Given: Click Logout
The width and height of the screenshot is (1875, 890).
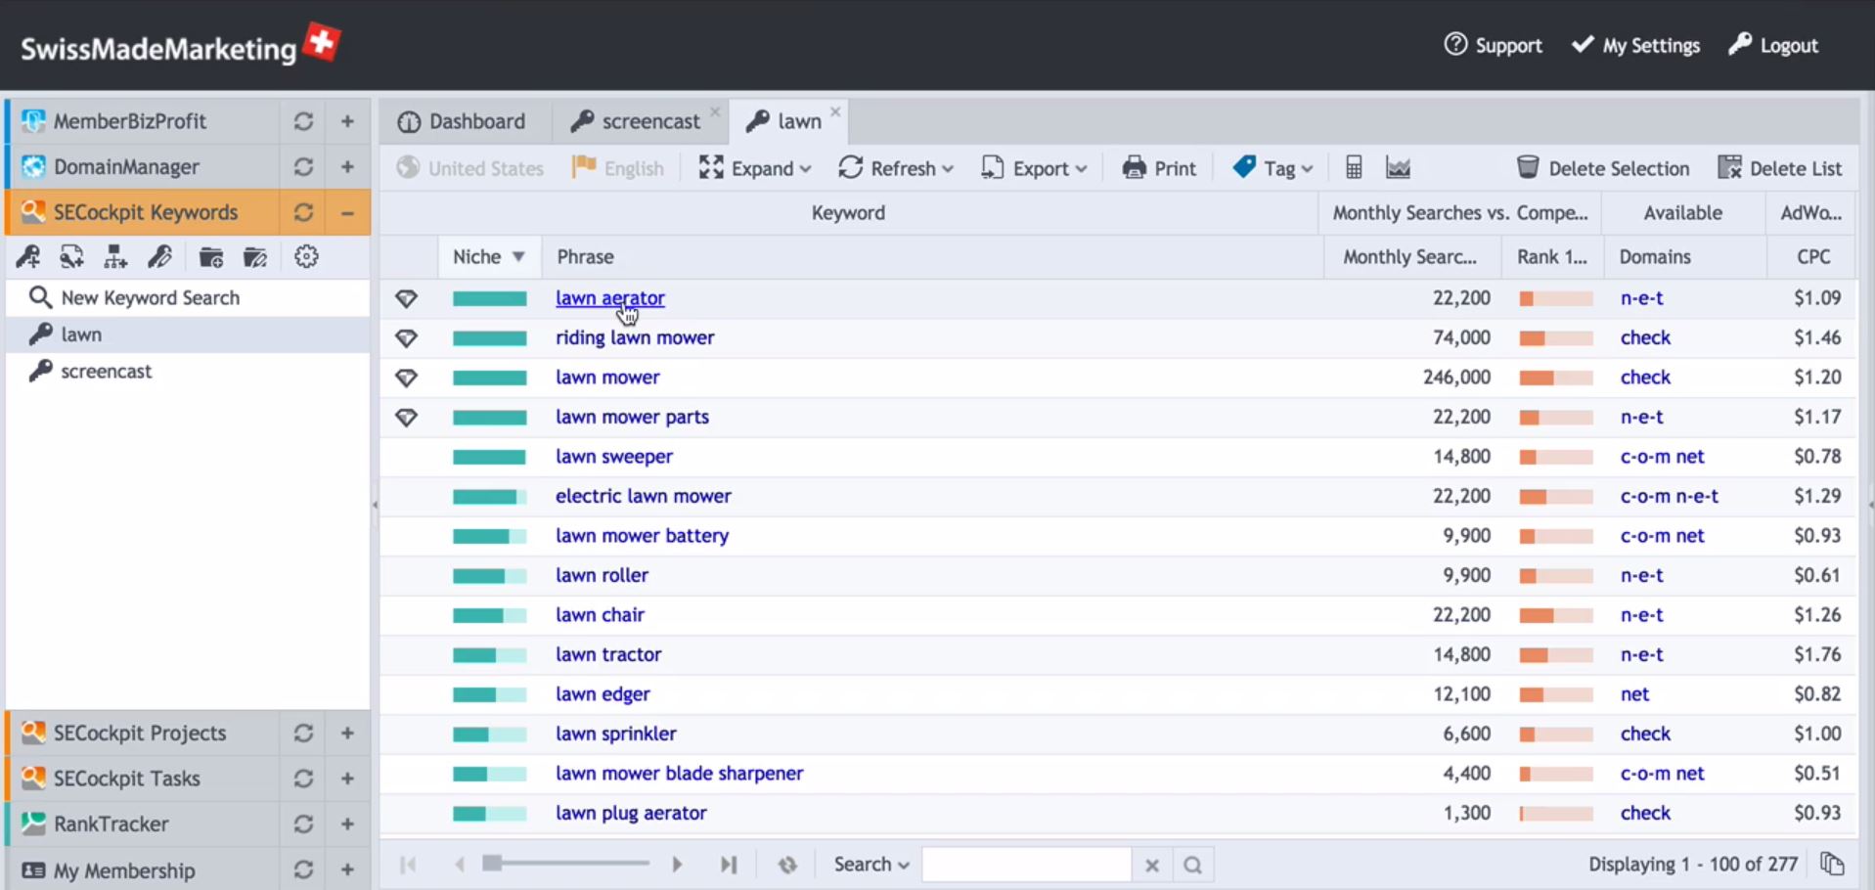Looking at the screenshot, I should (x=1773, y=45).
